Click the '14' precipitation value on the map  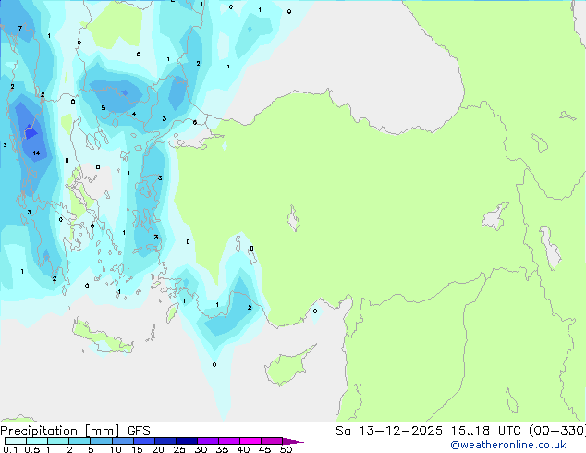click(x=36, y=153)
